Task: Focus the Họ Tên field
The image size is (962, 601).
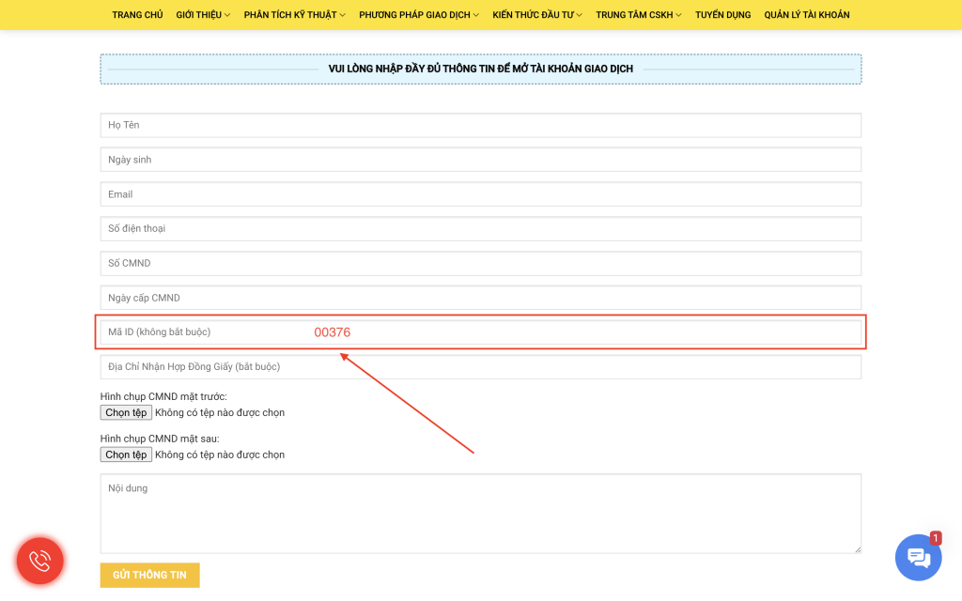Action: click(x=481, y=125)
